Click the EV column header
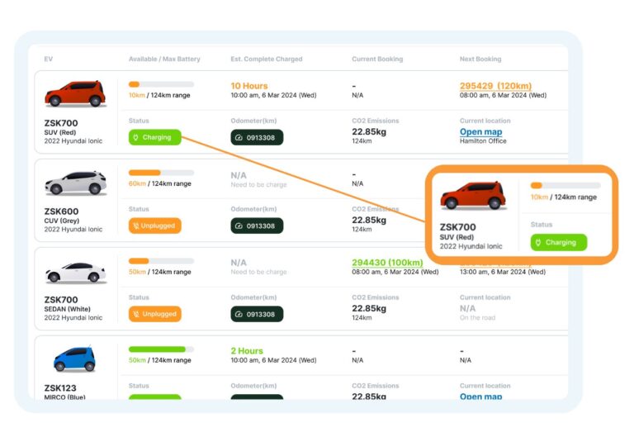 click(x=49, y=59)
